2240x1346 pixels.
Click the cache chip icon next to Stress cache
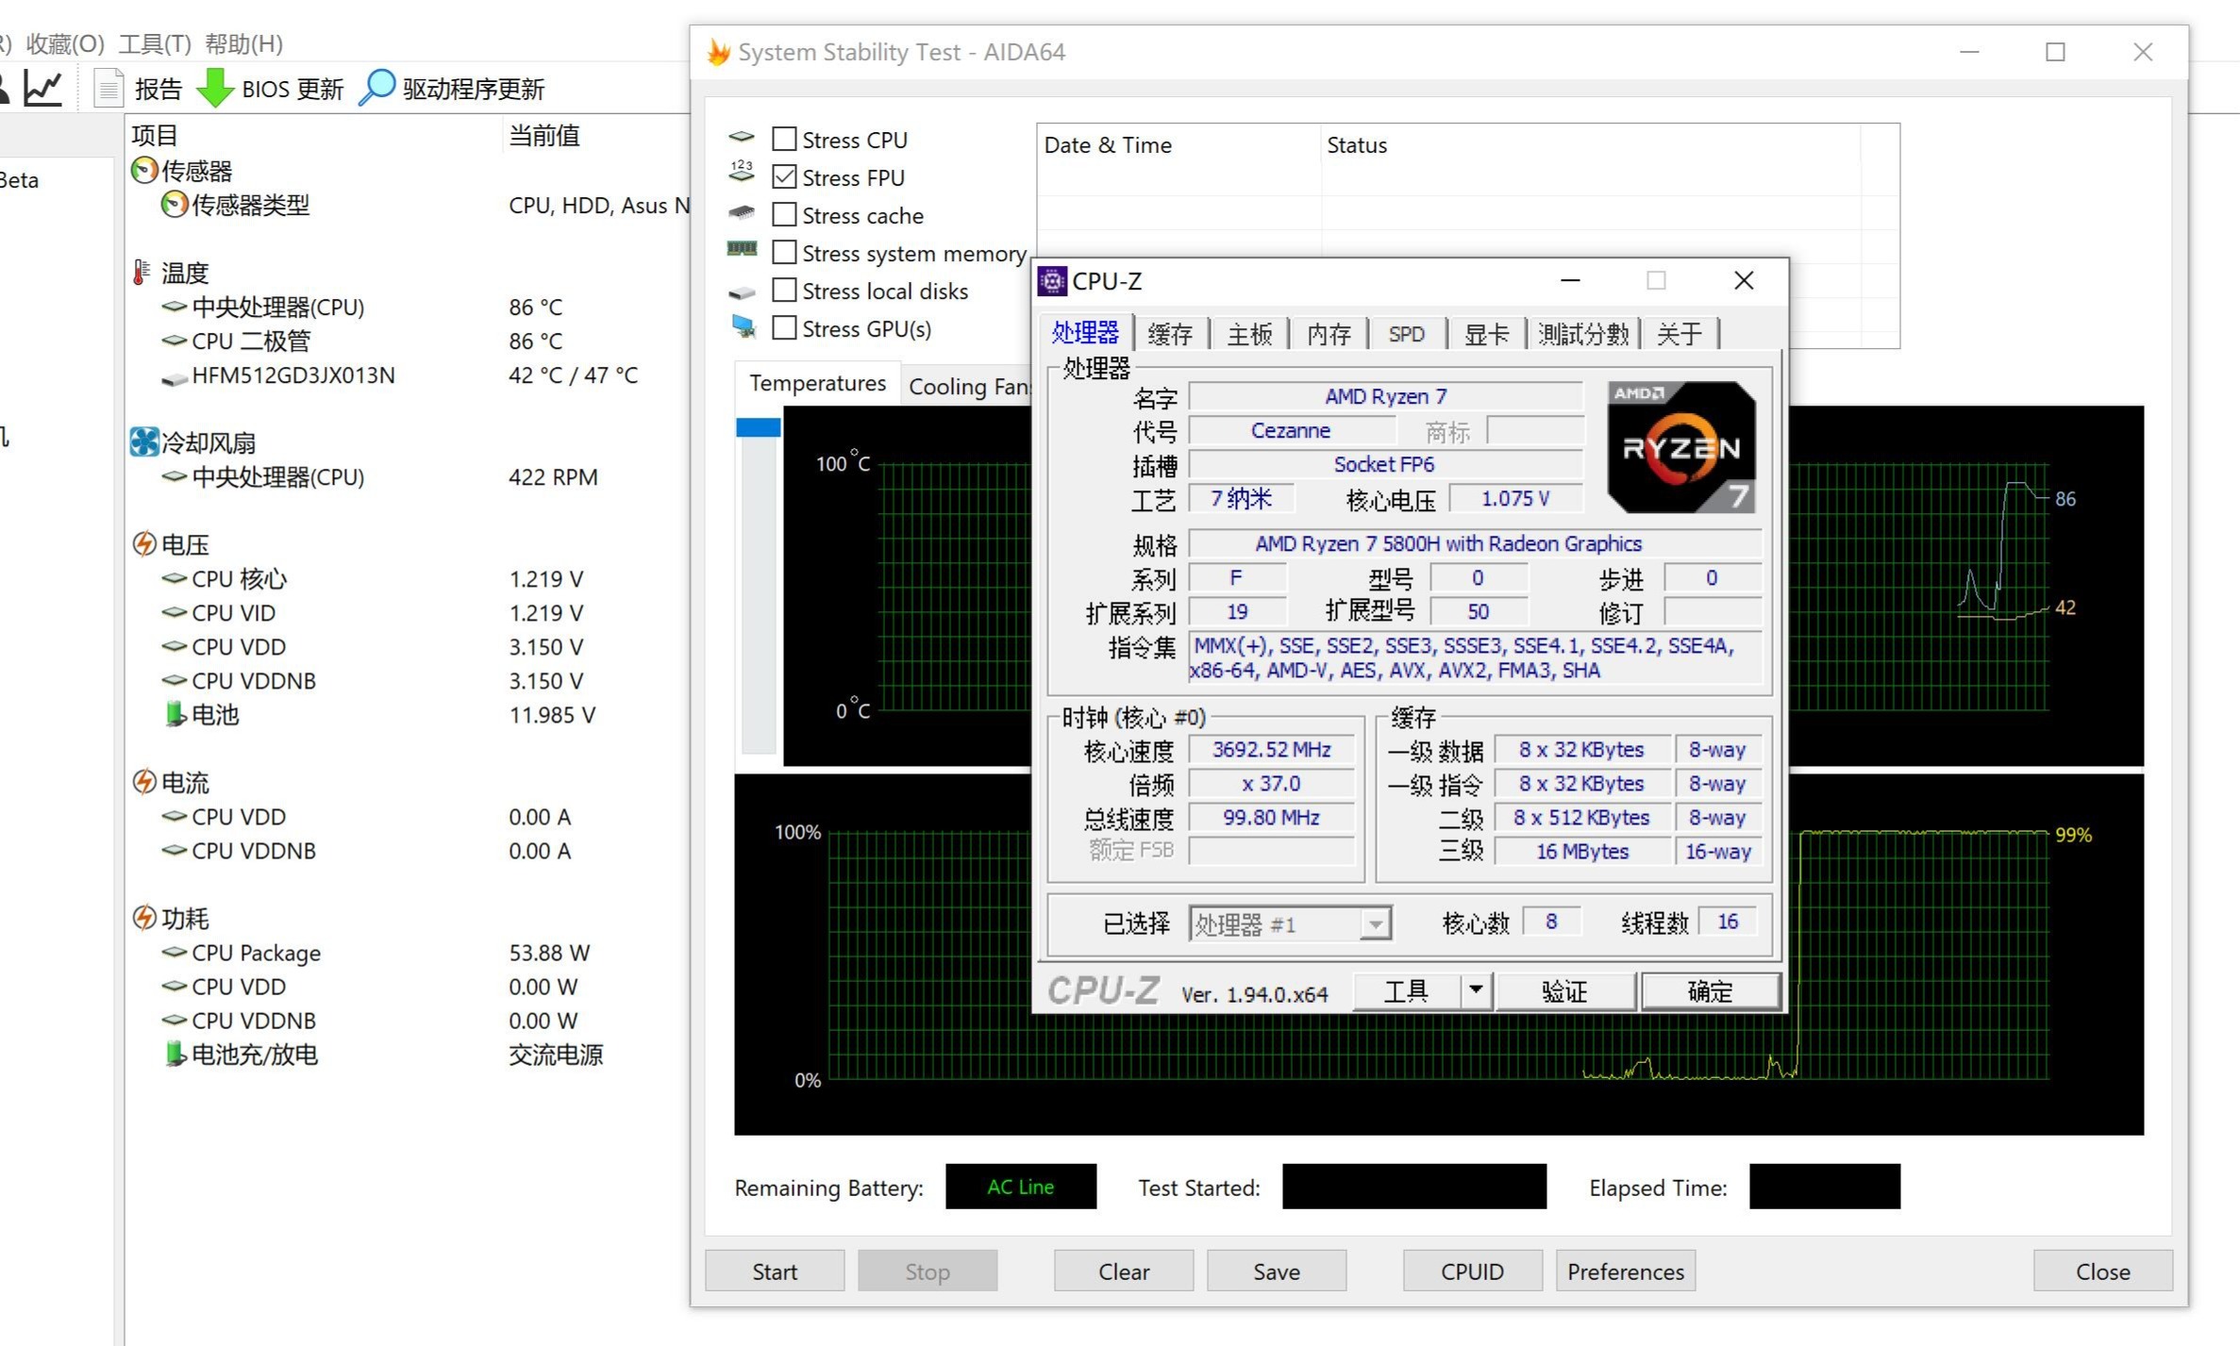[742, 213]
